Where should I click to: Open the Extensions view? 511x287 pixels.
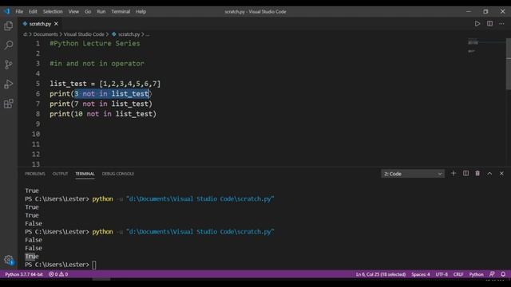(x=9, y=104)
